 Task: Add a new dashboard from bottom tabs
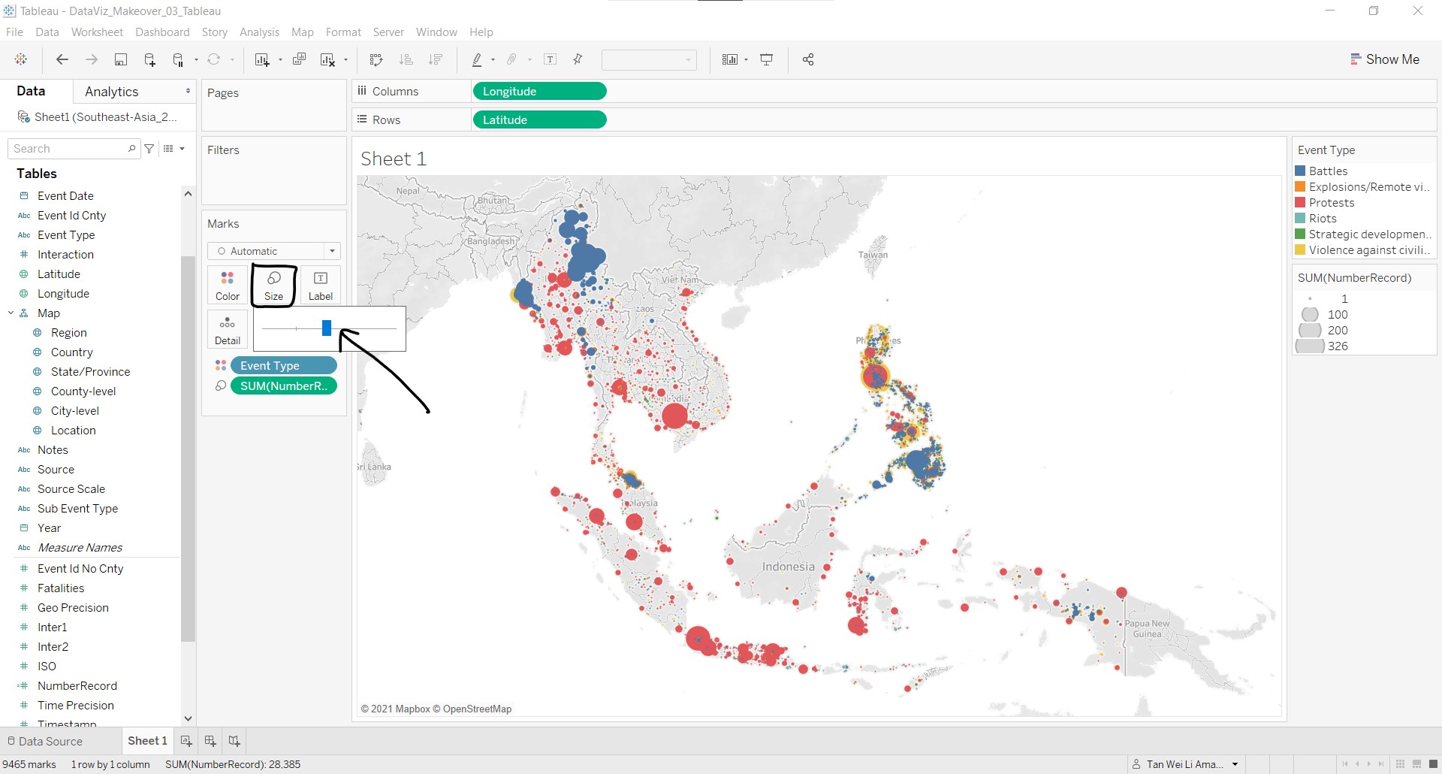point(210,741)
